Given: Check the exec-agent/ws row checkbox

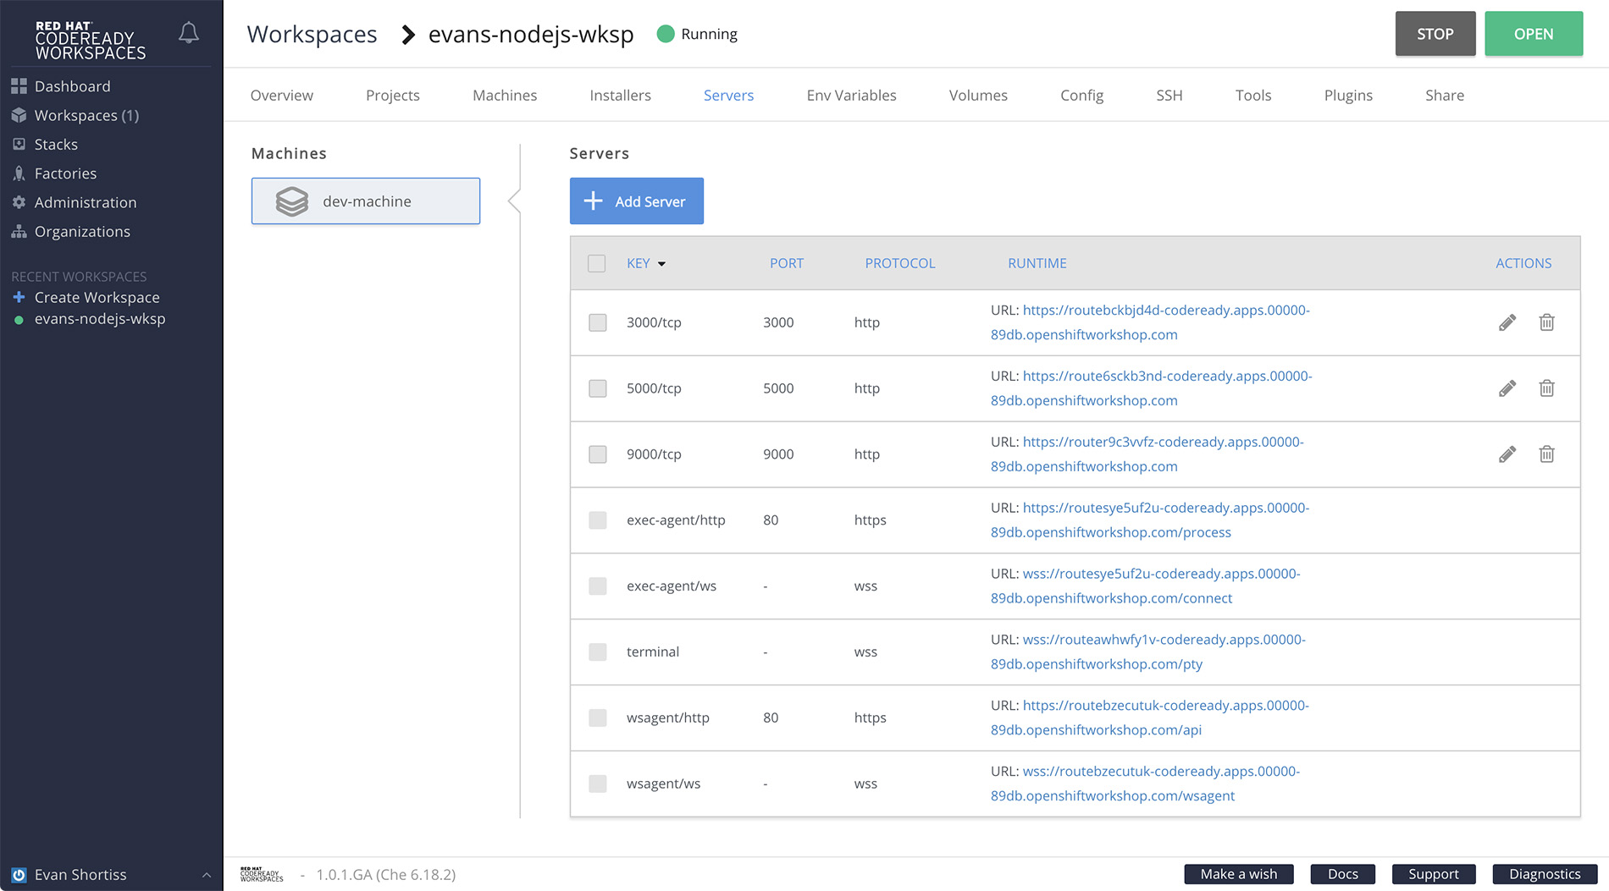Looking at the screenshot, I should tap(598, 586).
